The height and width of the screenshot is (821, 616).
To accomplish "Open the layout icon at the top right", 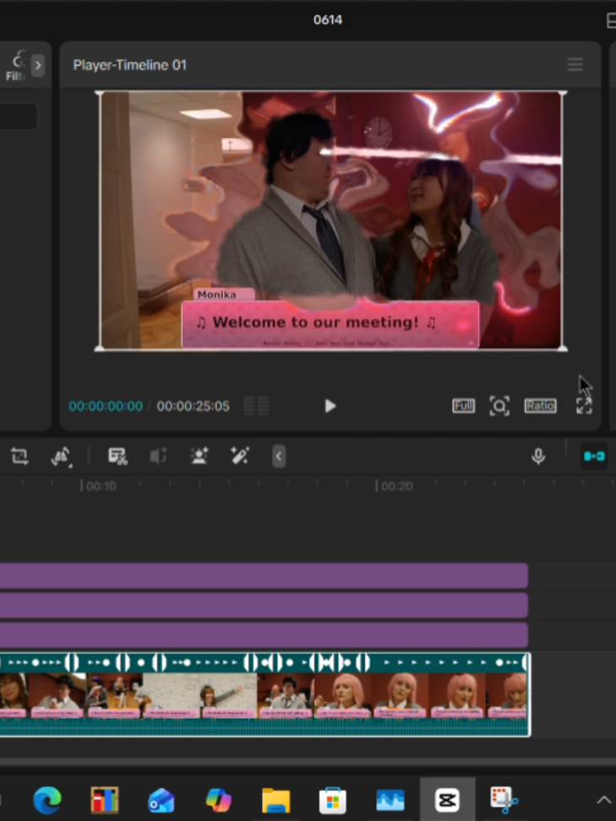I will (x=611, y=20).
